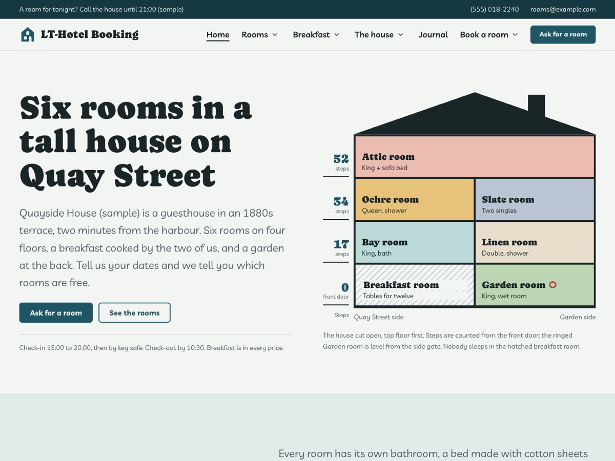Click the Quayside House intro paragraph
This screenshot has width=615, height=461.
(x=152, y=248)
